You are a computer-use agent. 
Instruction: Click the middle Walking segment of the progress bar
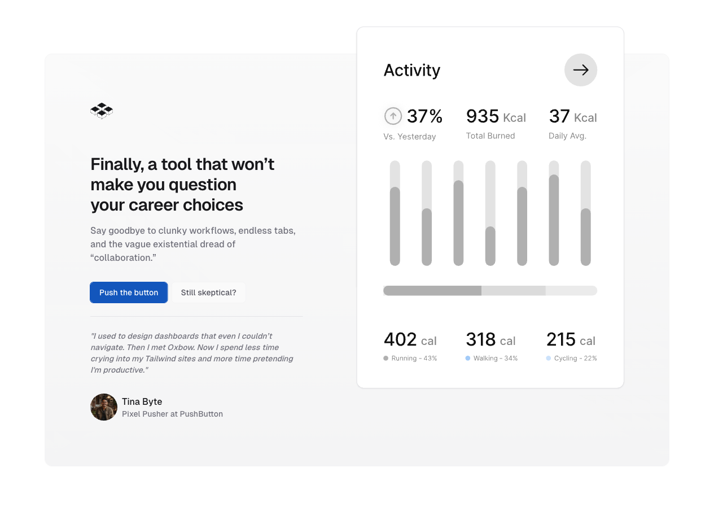pos(513,291)
